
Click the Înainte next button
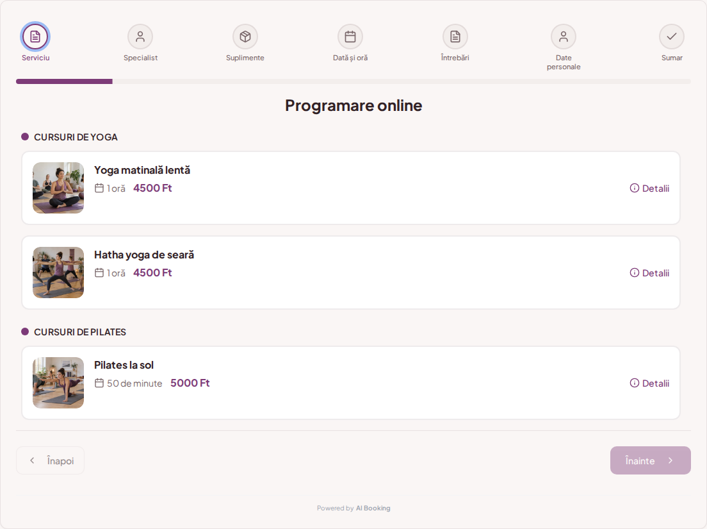650,460
